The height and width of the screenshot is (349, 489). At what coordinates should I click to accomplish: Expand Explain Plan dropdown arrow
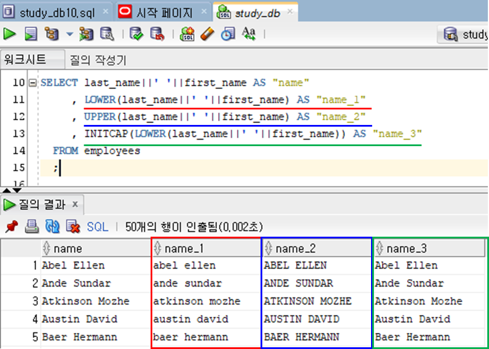(69, 34)
